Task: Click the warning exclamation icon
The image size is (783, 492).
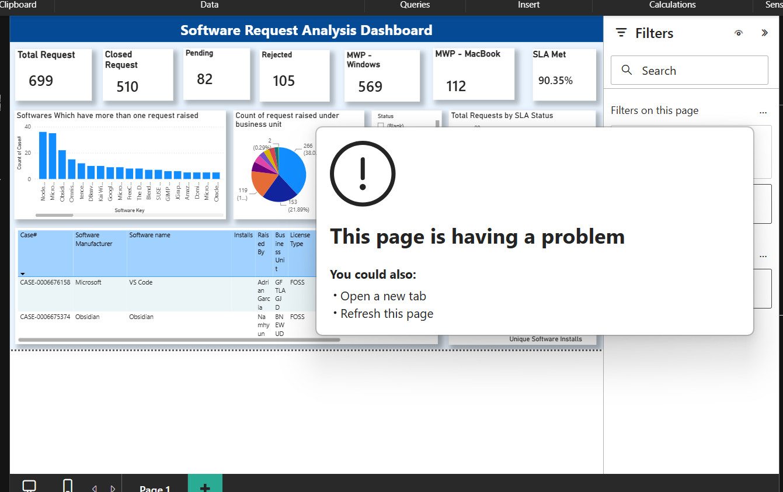Action: [363, 174]
